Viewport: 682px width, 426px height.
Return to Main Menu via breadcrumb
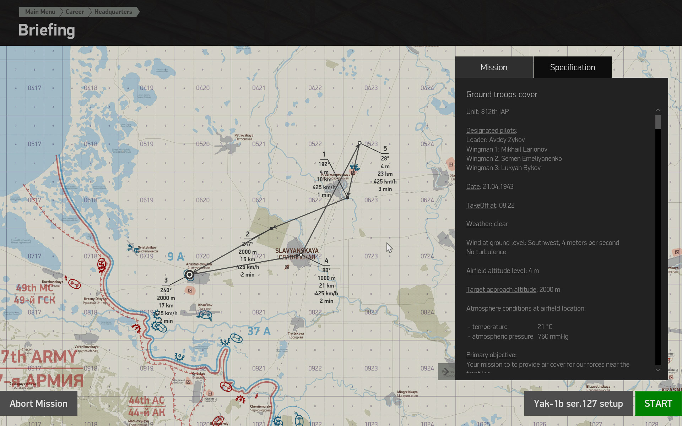40,11
